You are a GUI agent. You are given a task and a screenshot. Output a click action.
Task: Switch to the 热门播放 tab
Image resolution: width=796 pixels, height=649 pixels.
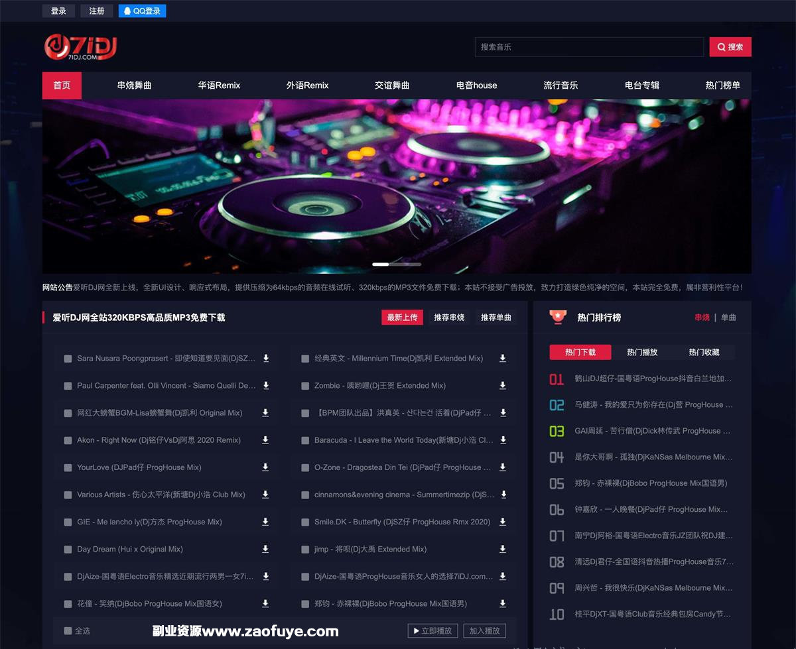[642, 353]
